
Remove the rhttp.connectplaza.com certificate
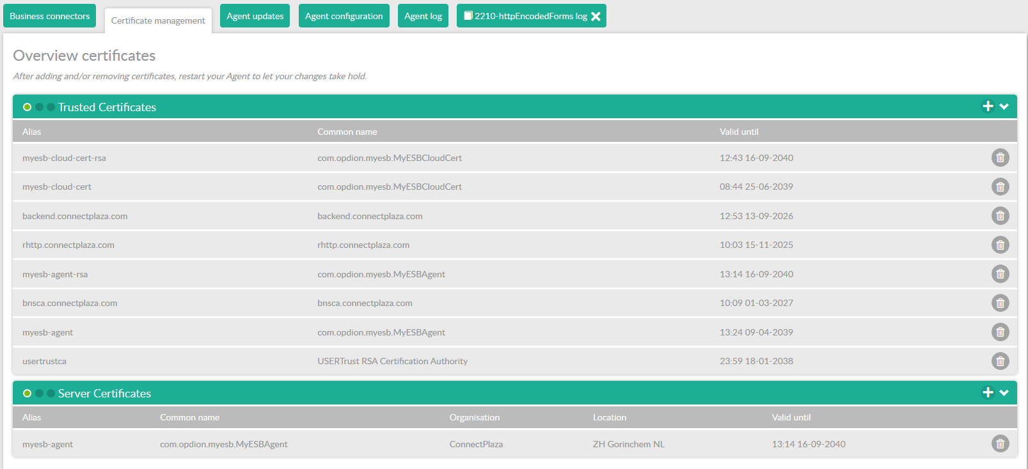pyautogui.click(x=1000, y=245)
